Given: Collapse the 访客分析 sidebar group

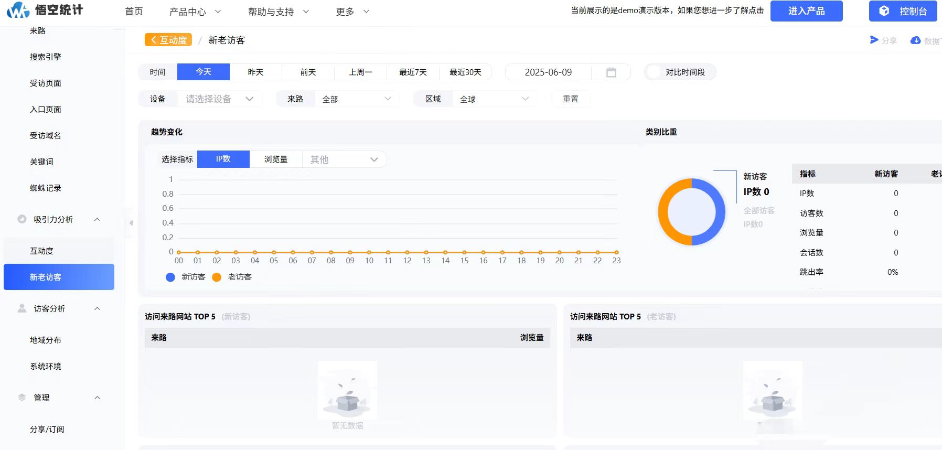Looking at the screenshot, I should point(97,308).
